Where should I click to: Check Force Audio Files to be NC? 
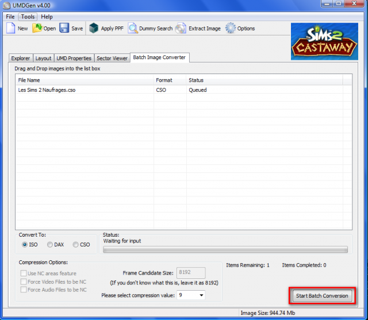24,290
